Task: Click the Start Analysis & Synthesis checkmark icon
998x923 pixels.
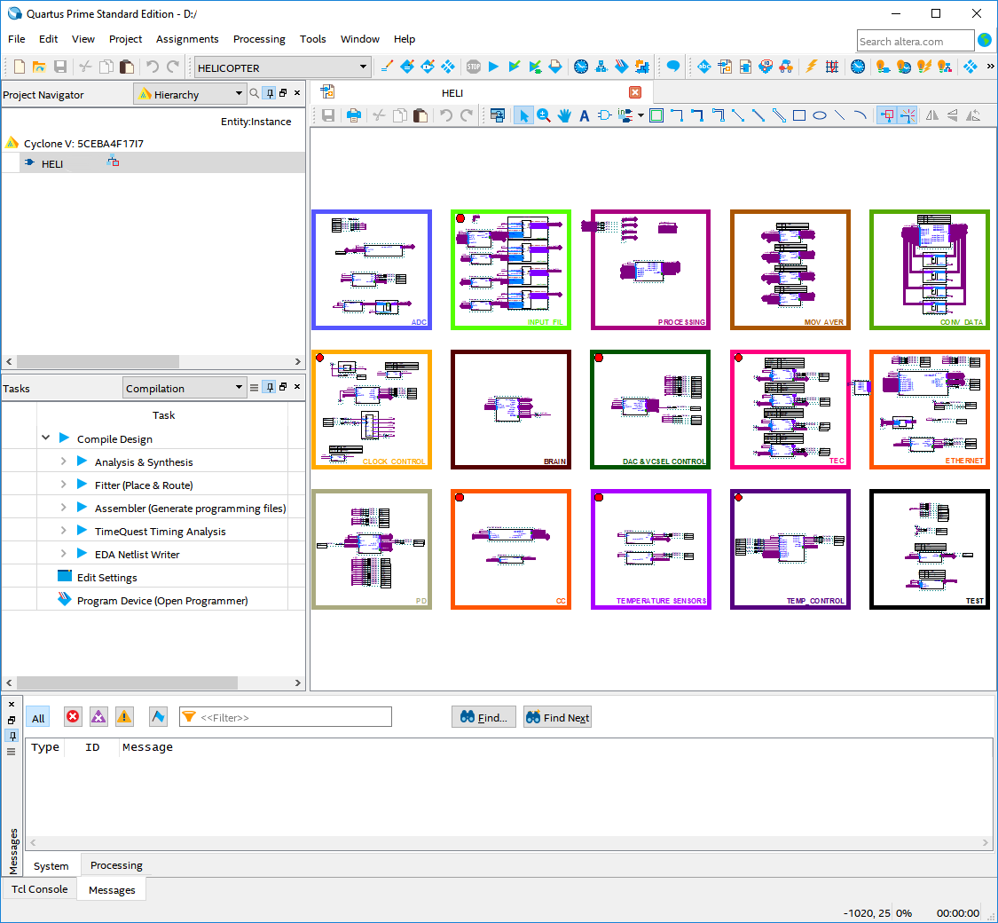Action: coord(515,67)
